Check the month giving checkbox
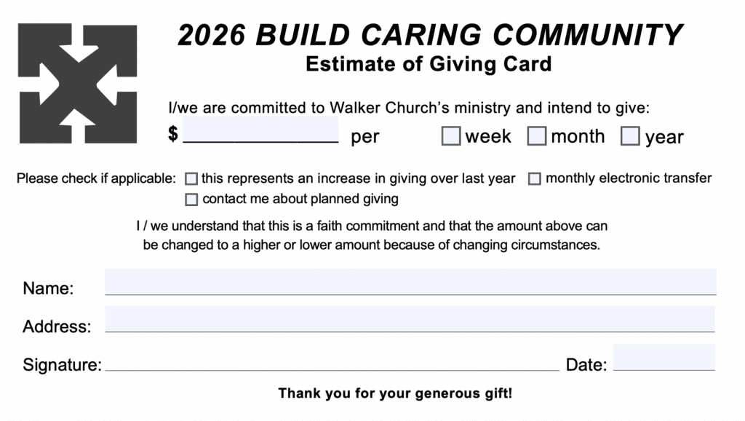745x421 pixels. pos(537,136)
